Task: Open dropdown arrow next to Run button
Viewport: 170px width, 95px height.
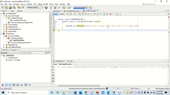Action: coord(61,7)
